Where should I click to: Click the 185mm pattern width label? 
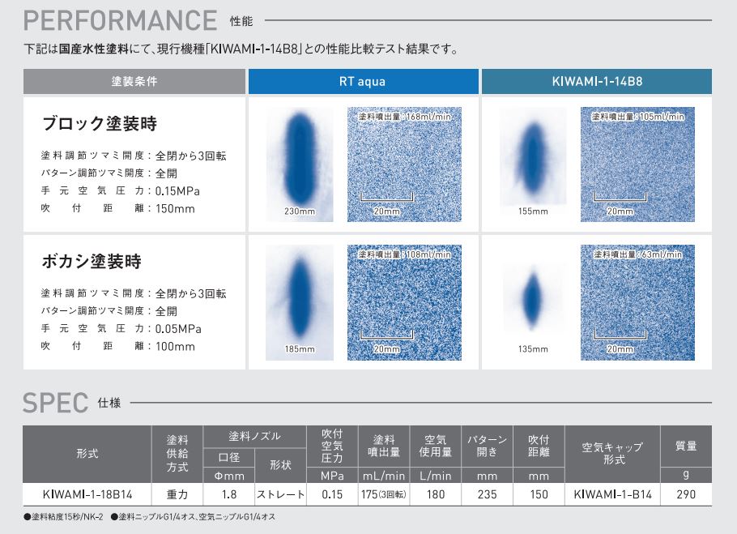[300, 349]
